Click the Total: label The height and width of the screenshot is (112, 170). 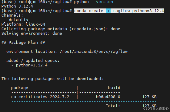tap(113, 106)
